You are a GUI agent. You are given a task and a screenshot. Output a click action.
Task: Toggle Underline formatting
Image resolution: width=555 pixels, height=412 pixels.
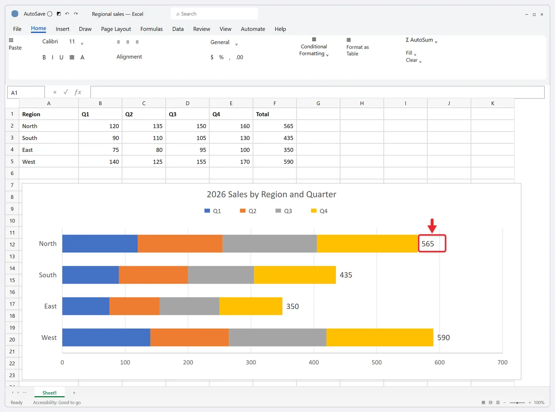(61, 57)
